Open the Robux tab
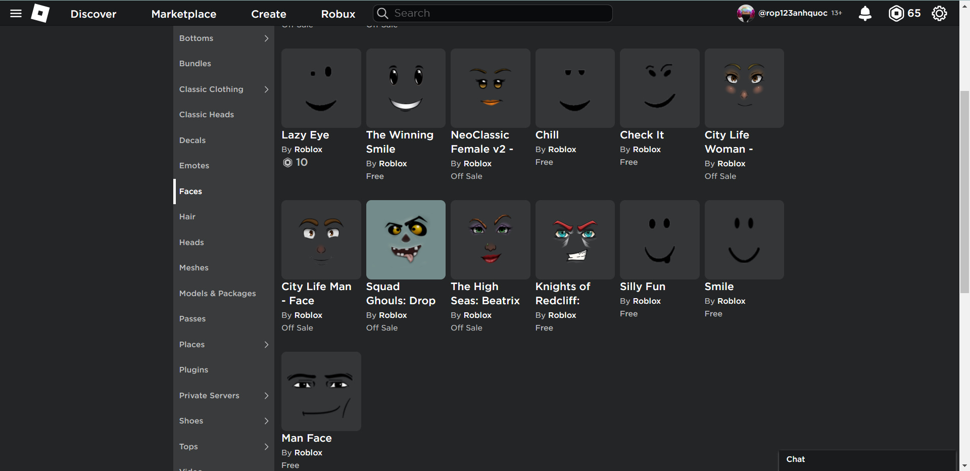This screenshot has height=471, width=970. [x=338, y=14]
